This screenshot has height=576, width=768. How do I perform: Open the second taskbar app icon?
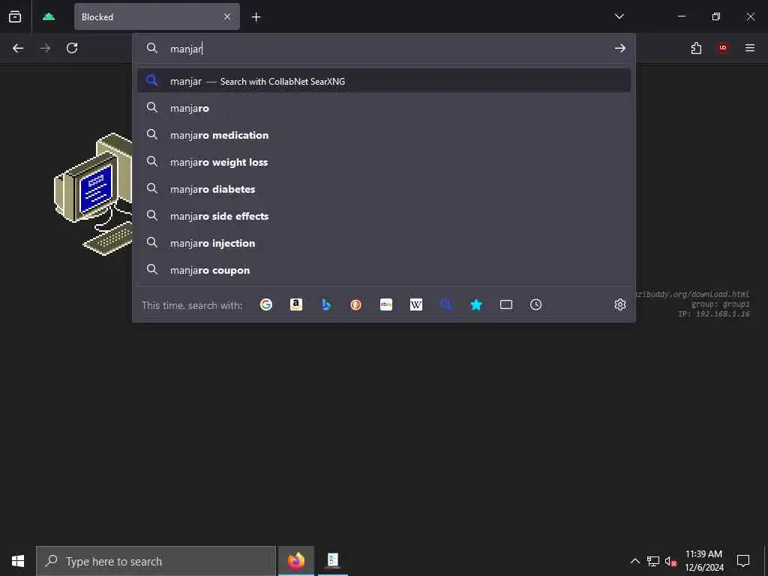[333, 560]
